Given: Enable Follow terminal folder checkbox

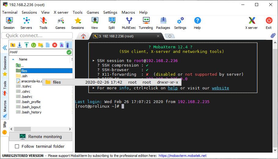Looking at the screenshot, I should (17, 147).
